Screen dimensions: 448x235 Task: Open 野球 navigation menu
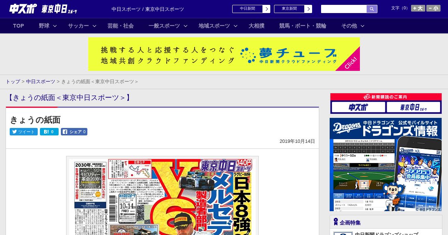pos(44,26)
